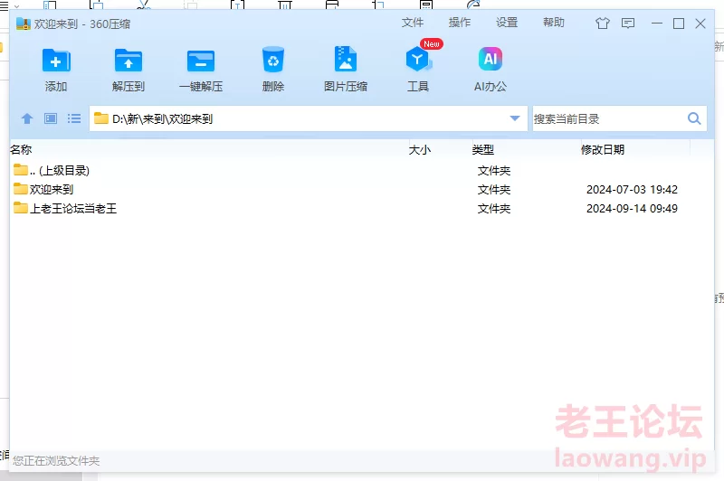
Task: Go up one directory with the arrow icon
Action: [27, 118]
